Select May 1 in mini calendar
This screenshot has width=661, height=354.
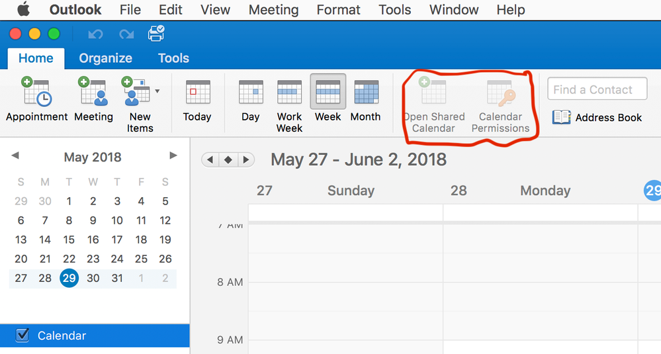69,201
